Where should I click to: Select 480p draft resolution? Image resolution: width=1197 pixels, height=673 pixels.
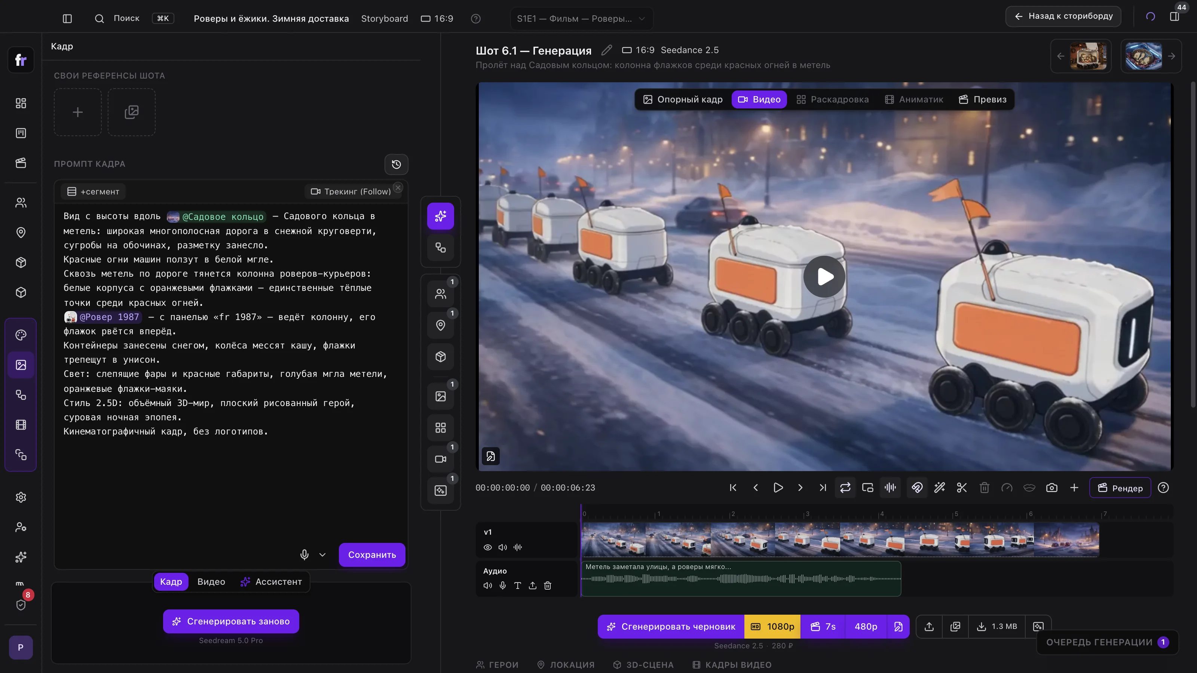tap(866, 627)
